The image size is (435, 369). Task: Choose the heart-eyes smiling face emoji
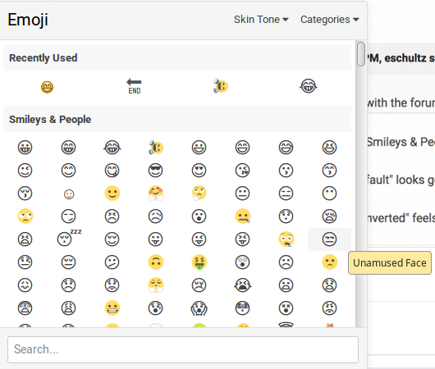tap(199, 171)
